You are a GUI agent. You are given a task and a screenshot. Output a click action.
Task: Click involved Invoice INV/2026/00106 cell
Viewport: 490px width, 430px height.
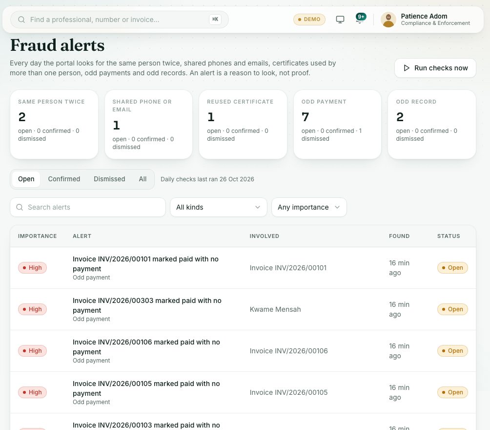click(x=288, y=351)
